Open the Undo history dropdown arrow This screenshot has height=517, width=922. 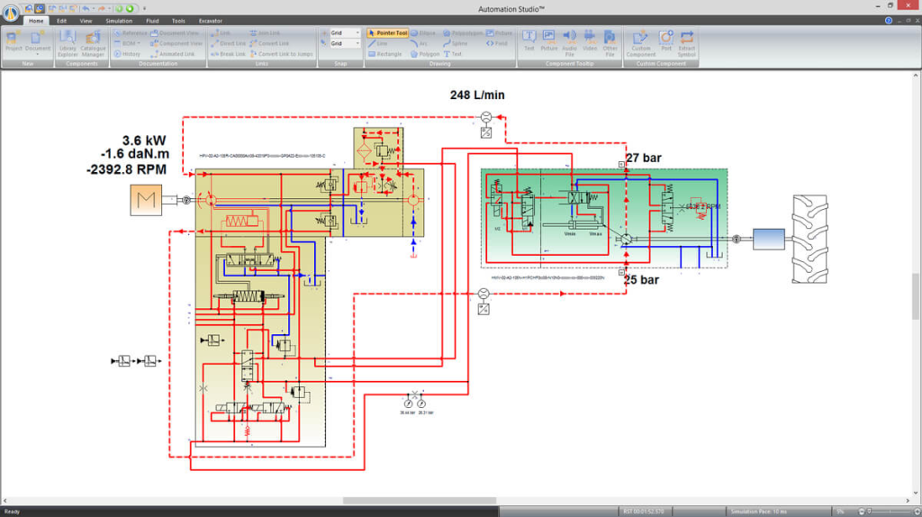93,8
